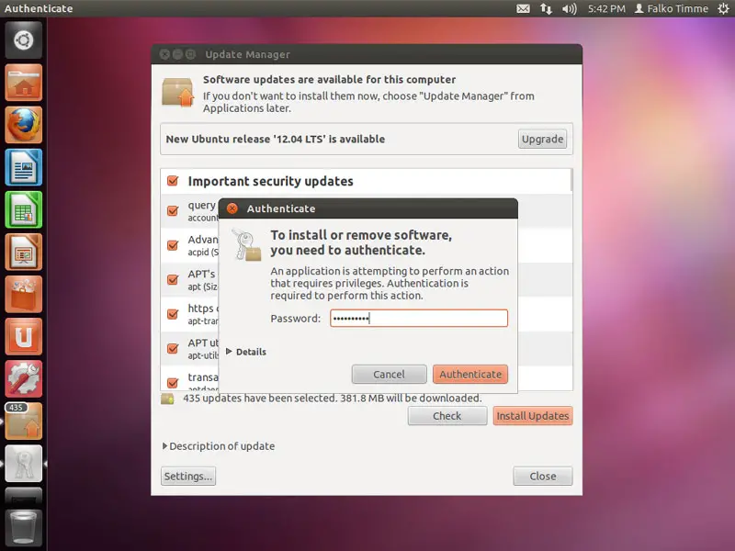Click '435 updates have been selected' status text

[x=332, y=399]
